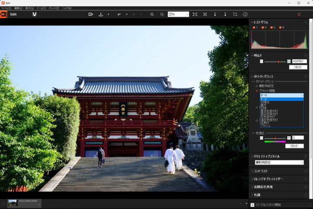Open the ヘルプ(H) menu

(x=67, y=8)
